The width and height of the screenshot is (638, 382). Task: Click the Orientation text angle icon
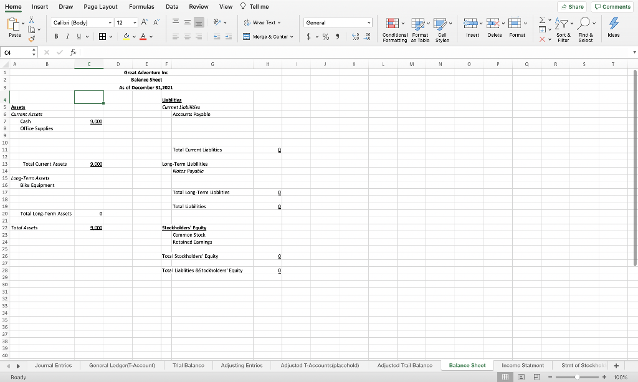pos(217,22)
